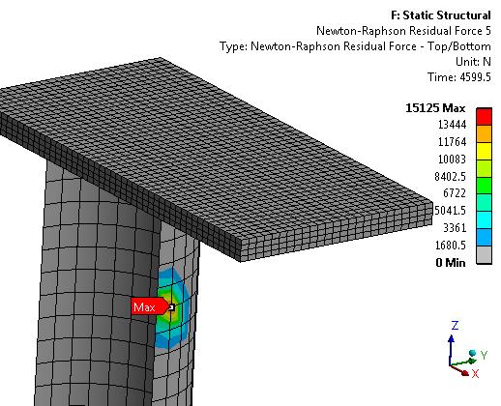Select the light blue legend band
This screenshot has height=406, width=501.
point(484,238)
